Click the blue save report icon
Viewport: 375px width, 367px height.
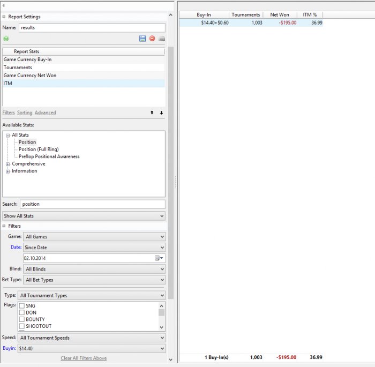coord(142,39)
